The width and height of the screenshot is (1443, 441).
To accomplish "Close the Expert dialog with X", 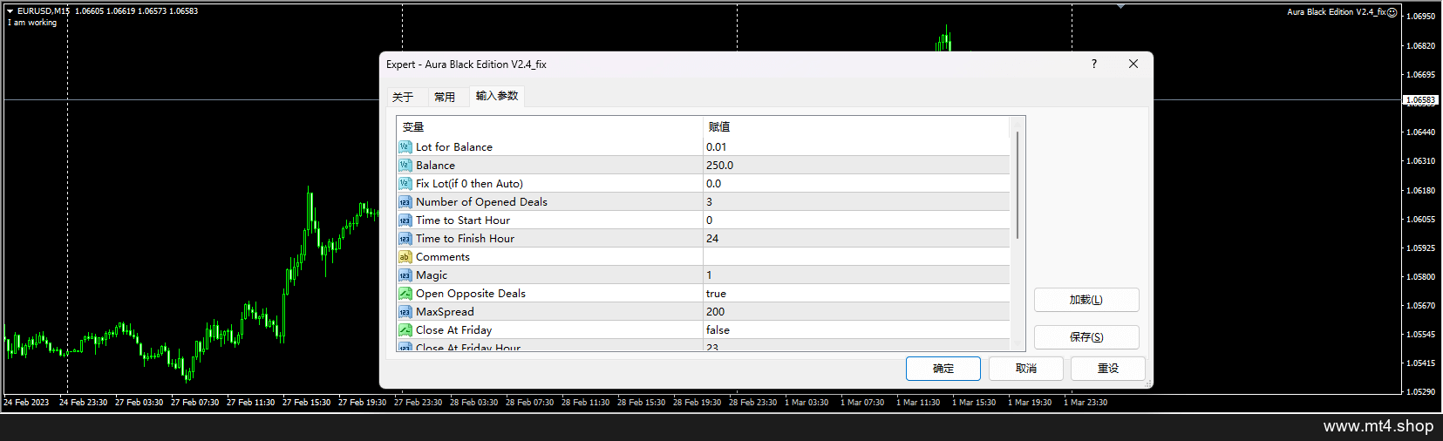I will [x=1133, y=64].
